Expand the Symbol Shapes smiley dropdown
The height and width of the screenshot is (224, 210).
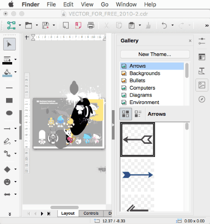click(15, 182)
